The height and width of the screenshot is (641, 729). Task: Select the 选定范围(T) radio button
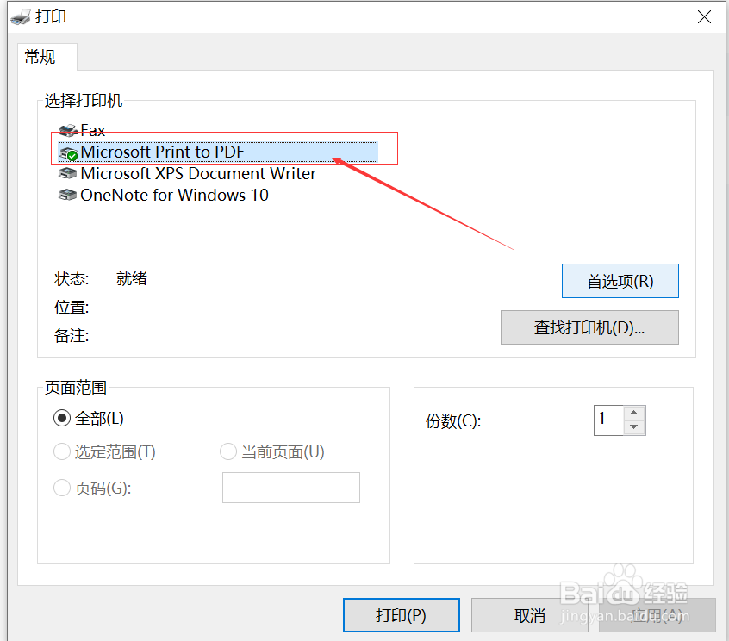(62, 451)
